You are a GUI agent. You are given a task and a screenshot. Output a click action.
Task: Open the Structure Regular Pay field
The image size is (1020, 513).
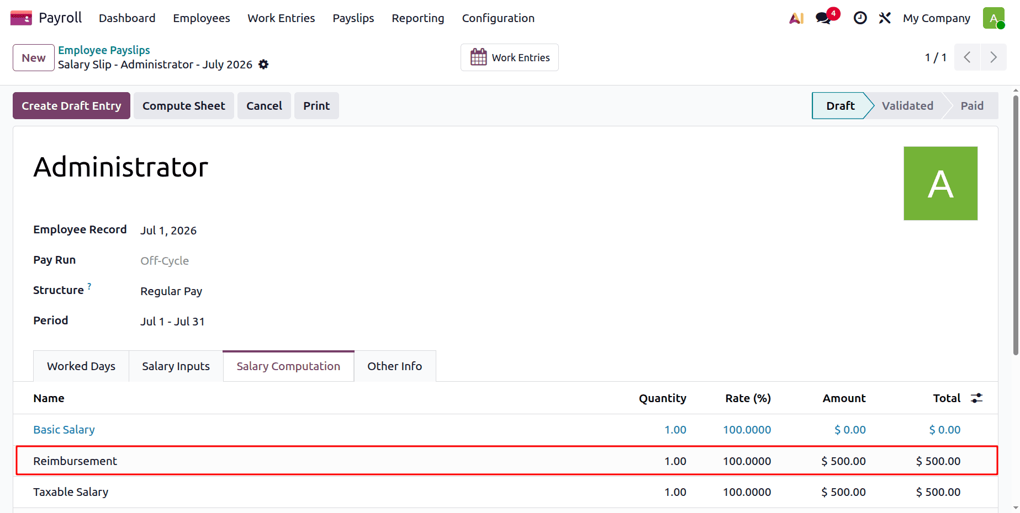171,291
